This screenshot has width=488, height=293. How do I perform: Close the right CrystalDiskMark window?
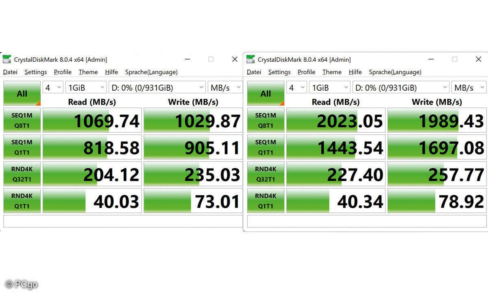[478, 59]
